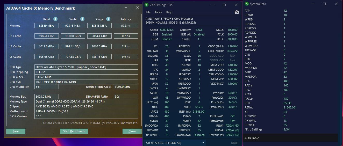Click the tREFI value 65535
Image resolution: width=343 pixels, height=146 pixels.
click(199, 107)
